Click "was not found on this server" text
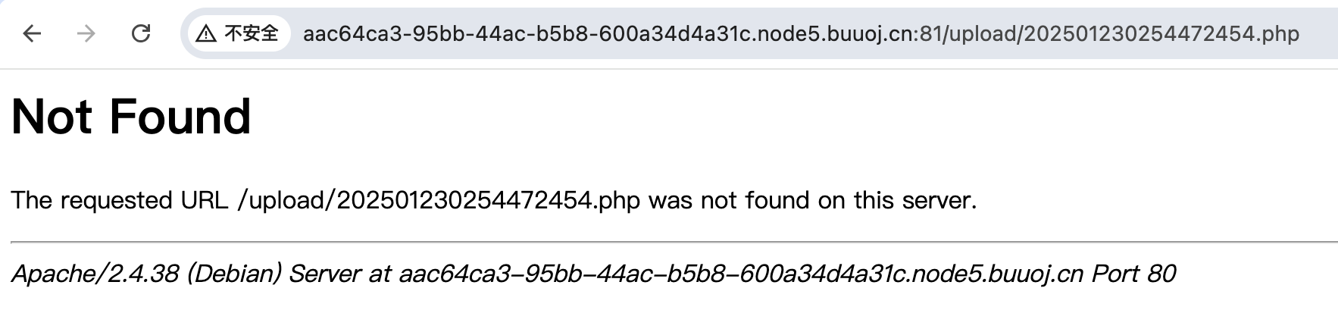The height and width of the screenshot is (332, 1338). pyautogui.click(x=812, y=200)
